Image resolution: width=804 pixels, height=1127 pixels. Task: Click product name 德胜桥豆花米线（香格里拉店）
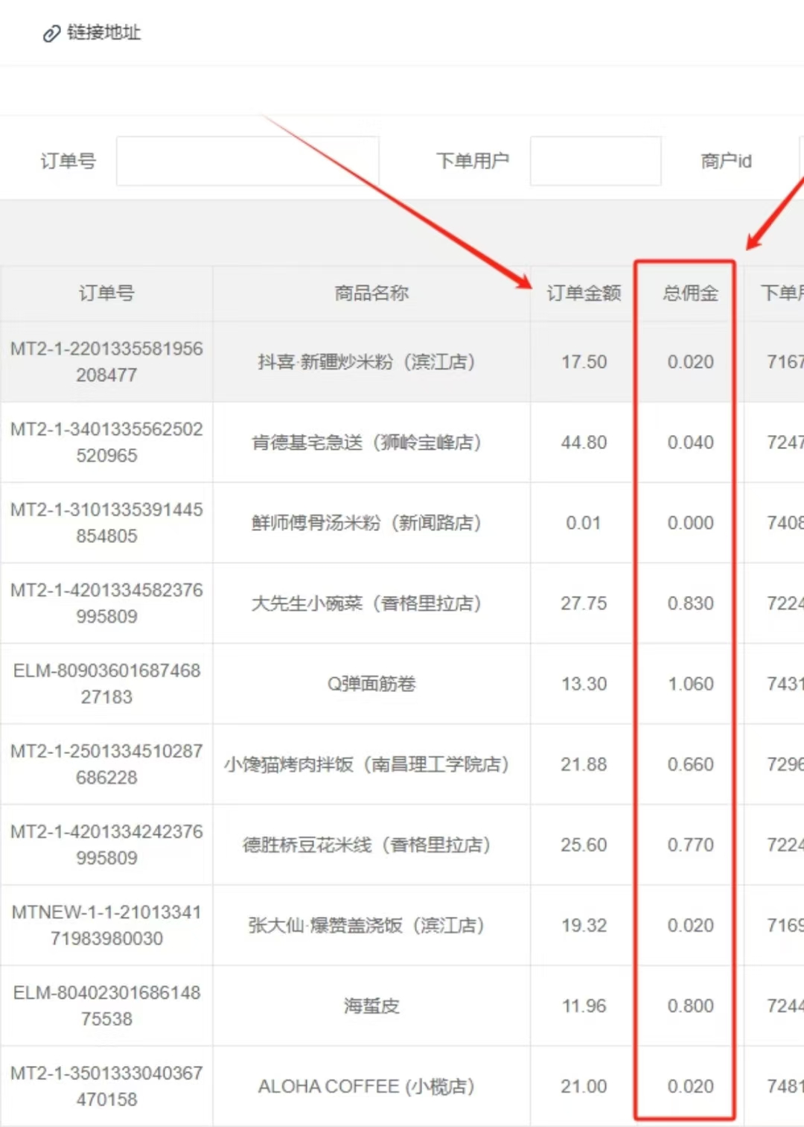(366, 845)
